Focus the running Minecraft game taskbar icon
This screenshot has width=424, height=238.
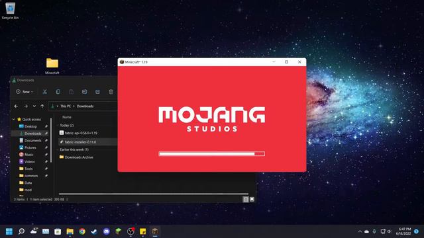155,231
